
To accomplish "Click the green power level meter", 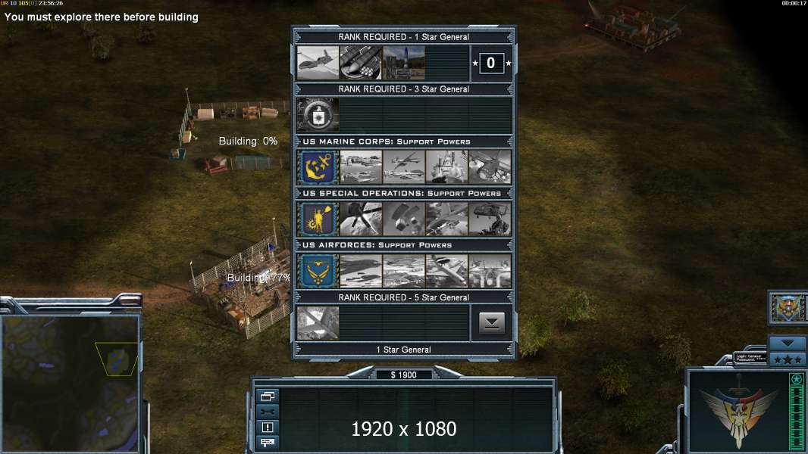I will [797, 412].
